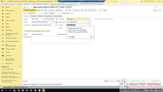Viewport: 163px width, 92px height.
Task: Expand the Договор dropdown arrow
Action: [x=88, y=25]
